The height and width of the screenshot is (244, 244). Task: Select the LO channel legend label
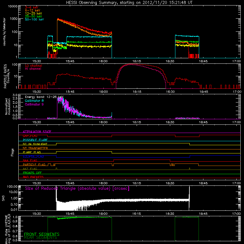34,66
